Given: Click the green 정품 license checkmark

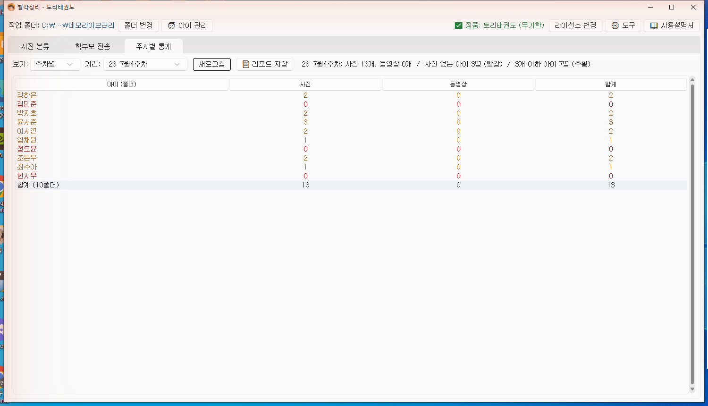Looking at the screenshot, I should 458,25.
